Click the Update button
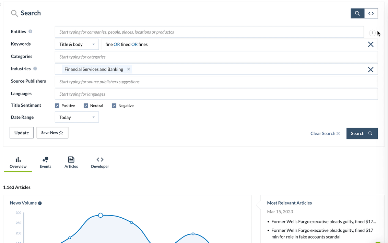The width and height of the screenshot is (388, 243). tap(22, 133)
